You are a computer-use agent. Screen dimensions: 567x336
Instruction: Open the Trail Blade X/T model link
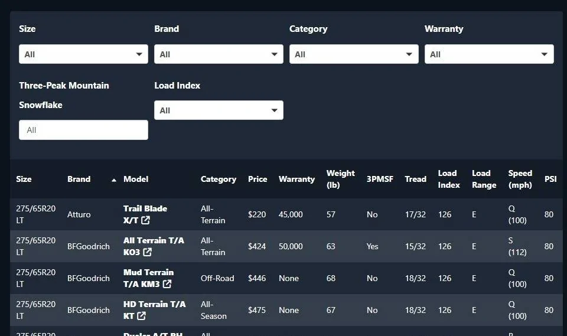click(145, 214)
